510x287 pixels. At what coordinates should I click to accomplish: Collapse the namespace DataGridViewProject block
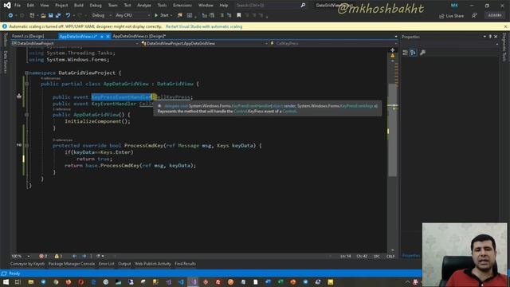pyautogui.click(x=26, y=73)
